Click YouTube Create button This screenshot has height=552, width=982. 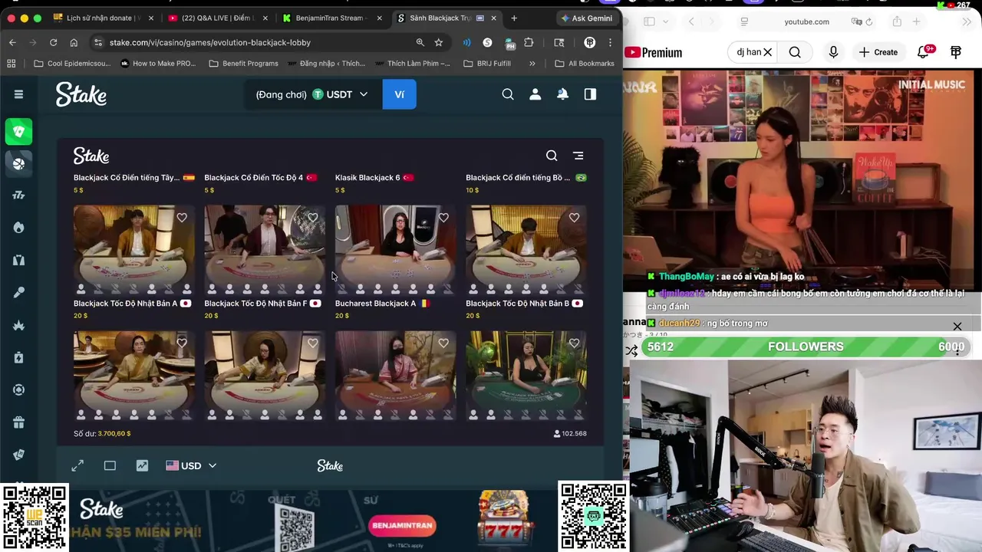point(878,52)
